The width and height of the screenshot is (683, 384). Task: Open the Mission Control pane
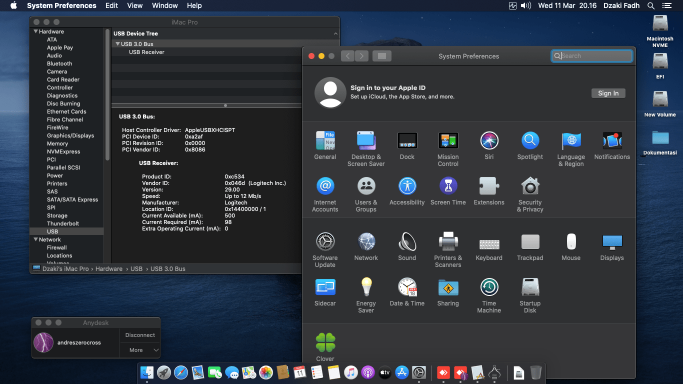(x=448, y=145)
